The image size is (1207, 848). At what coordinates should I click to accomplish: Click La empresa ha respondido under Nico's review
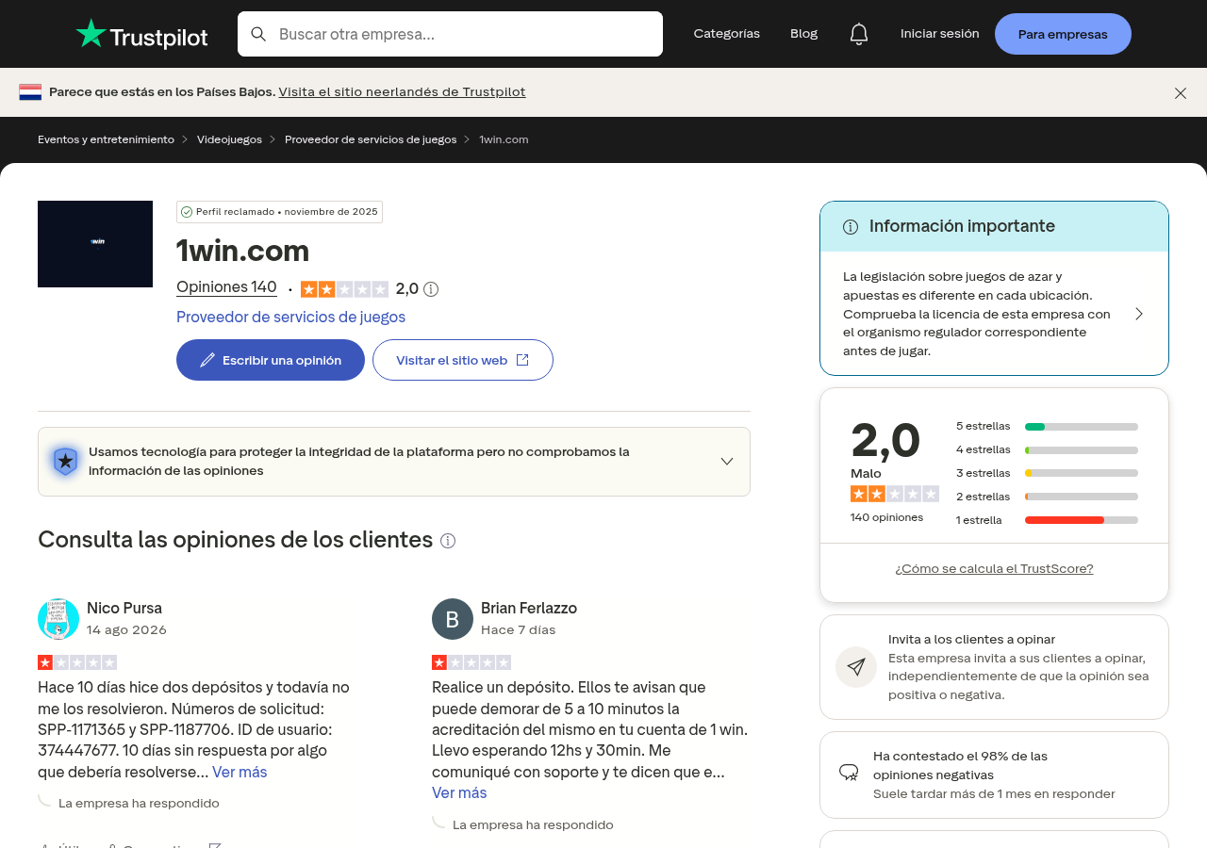(x=139, y=804)
